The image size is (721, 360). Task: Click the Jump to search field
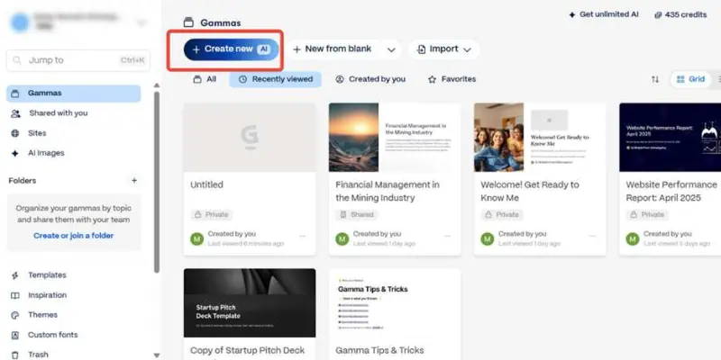coord(78,60)
